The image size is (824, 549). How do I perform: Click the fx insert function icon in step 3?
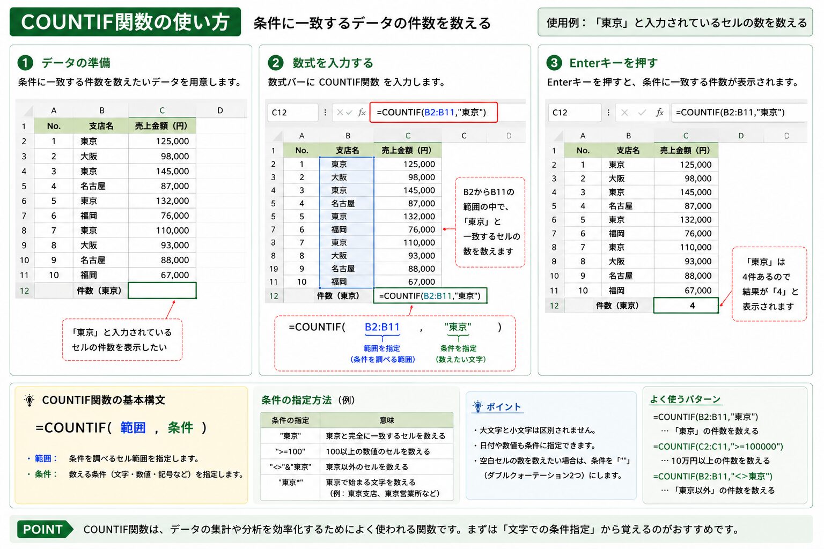click(x=659, y=113)
